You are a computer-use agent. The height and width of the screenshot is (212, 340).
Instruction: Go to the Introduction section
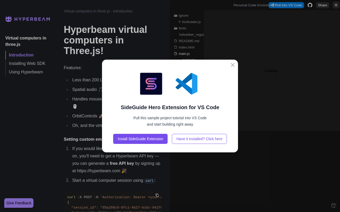[x=21, y=55]
